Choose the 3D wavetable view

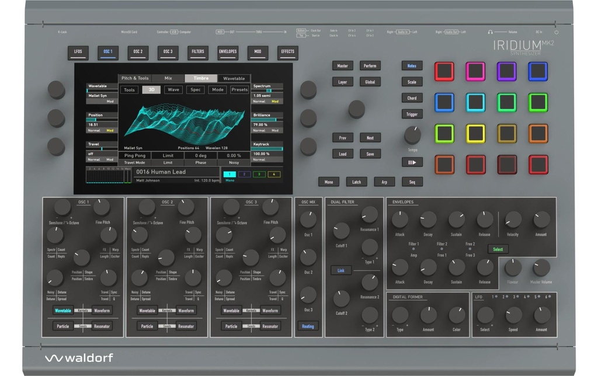[151, 89]
